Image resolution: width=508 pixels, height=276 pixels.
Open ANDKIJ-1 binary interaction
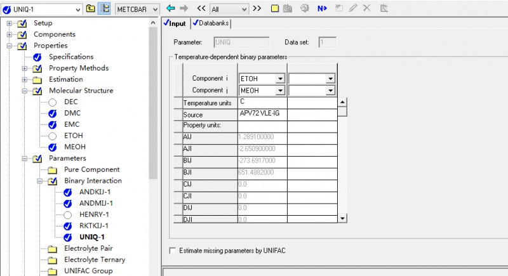point(95,192)
